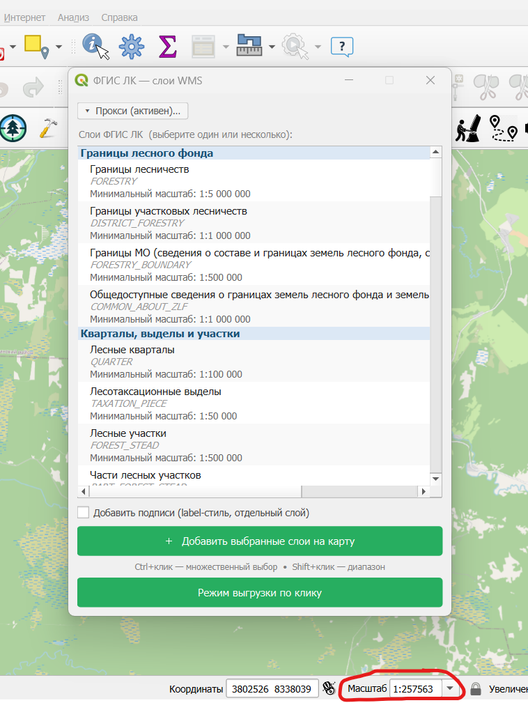The image size is (528, 703).
Task: Open the Справка menu
Action: tap(119, 17)
